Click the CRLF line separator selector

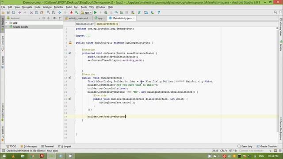coord(223,151)
